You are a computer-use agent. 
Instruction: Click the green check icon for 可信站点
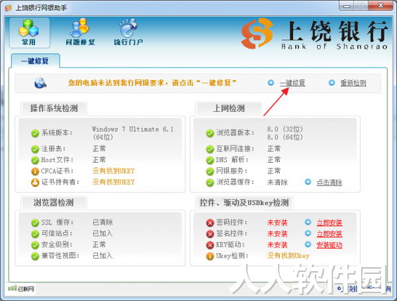click(x=35, y=234)
